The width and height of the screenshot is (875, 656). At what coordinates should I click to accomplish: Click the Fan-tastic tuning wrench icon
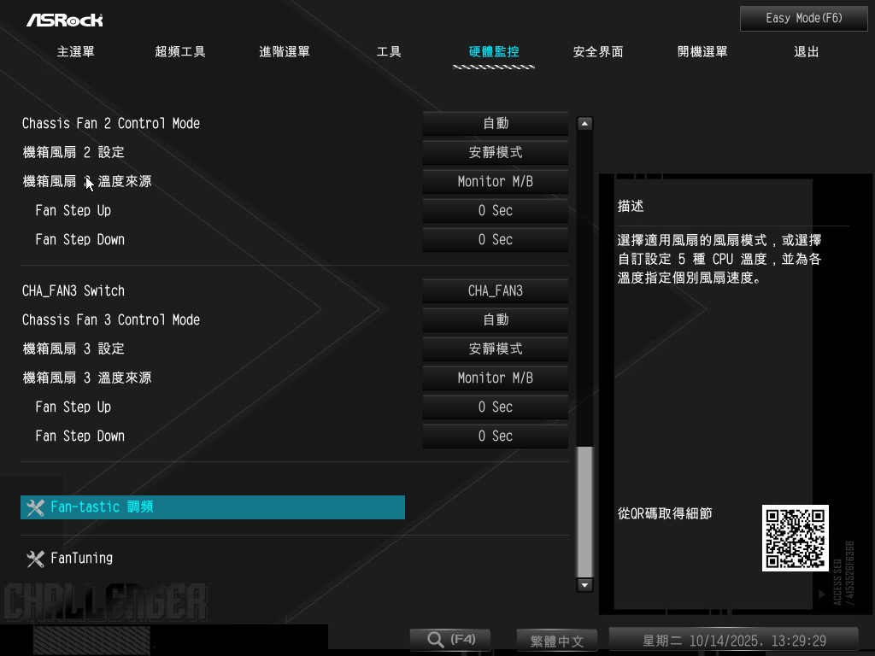pyautogui.click(x=35, y=507)
